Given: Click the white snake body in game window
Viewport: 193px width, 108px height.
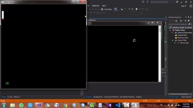Looking at the screenshot, I should point(3,15).
